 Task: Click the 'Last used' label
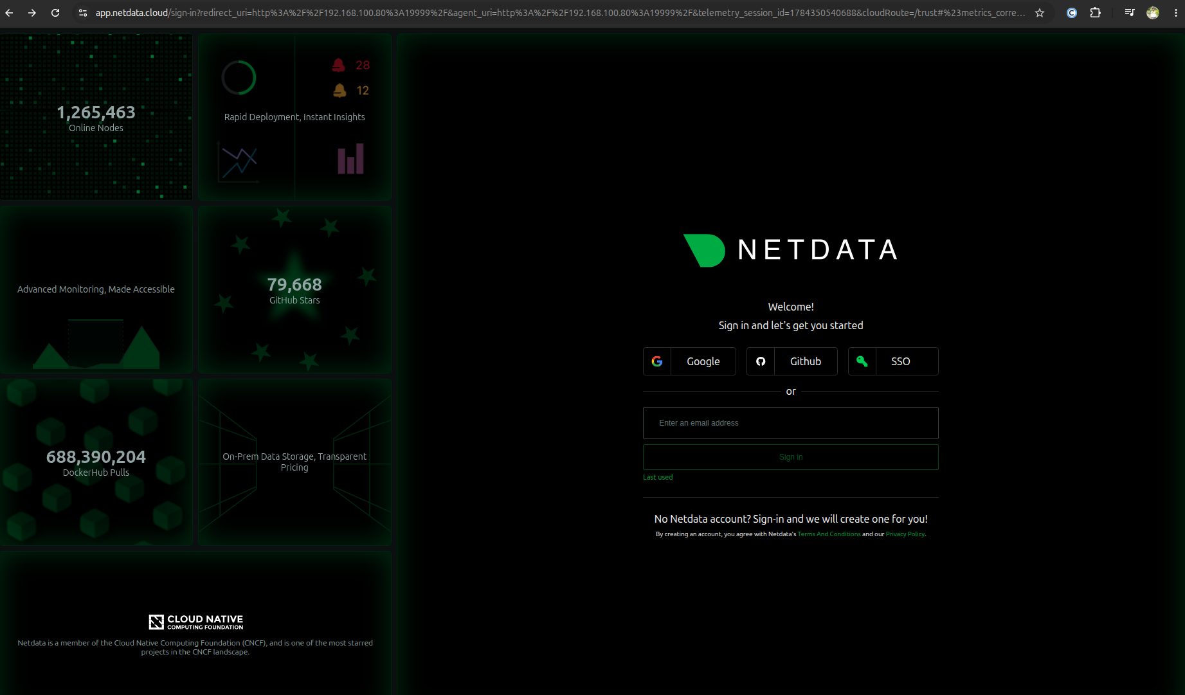click(658, 477)
